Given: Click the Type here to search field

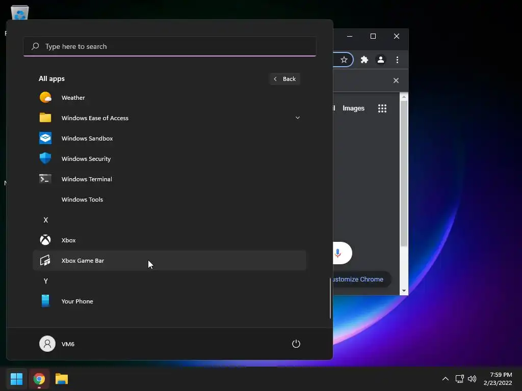Looking at the screenshot, I should [x=169, y=46].
